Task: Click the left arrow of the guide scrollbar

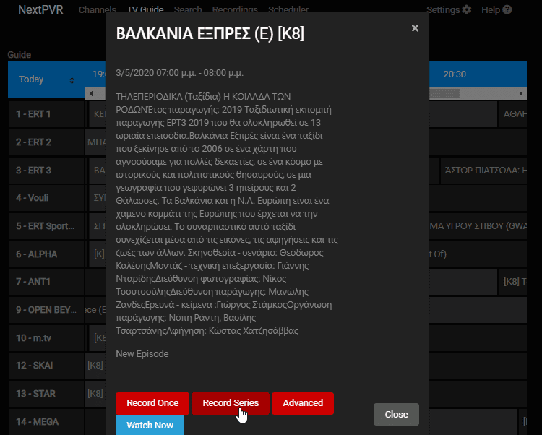Action: click(x=90, y=93)
